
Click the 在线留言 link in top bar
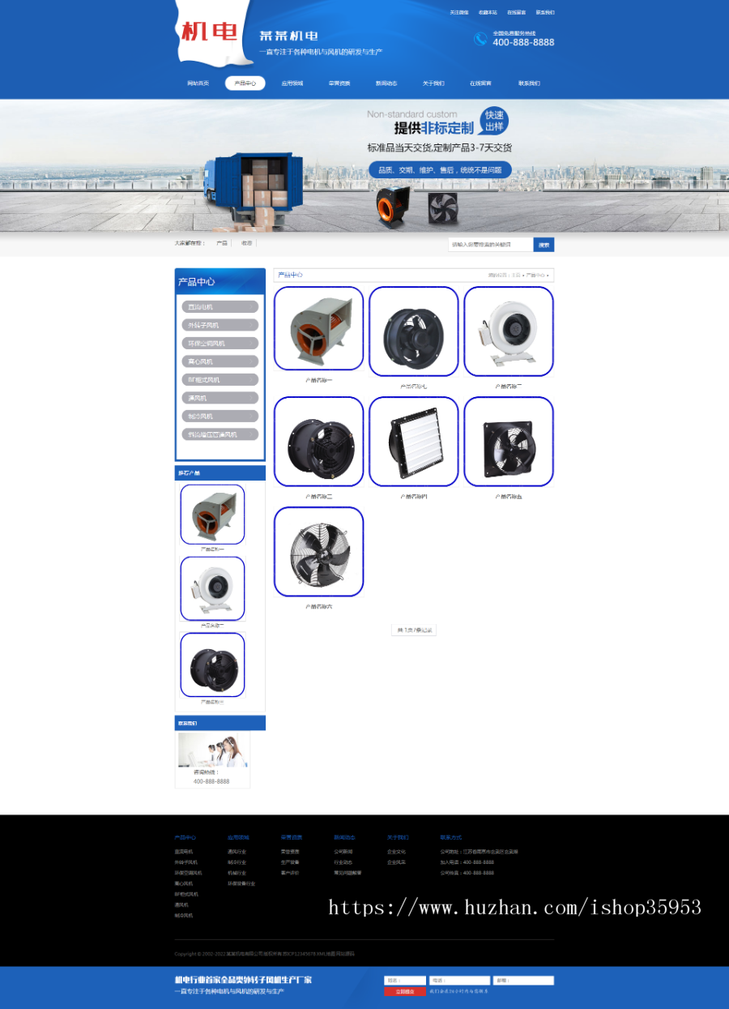click(516, 13)
